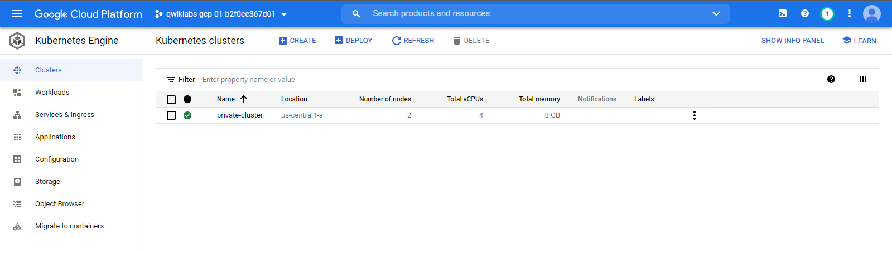Viewport: 892px width, 253px height.
Task: Open the user account avatar
Action: [872, 14]
